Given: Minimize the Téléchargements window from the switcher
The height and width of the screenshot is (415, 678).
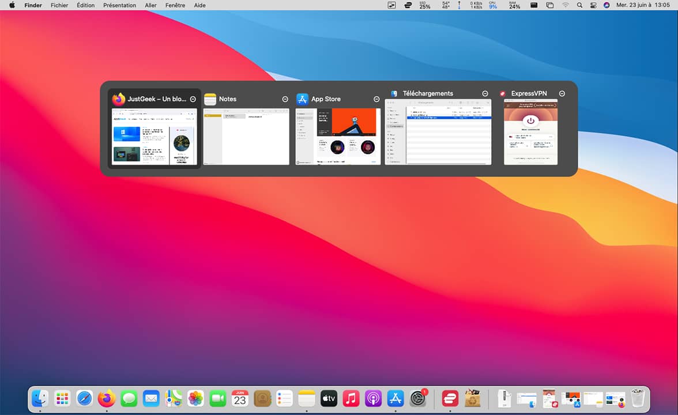Looking at the screenshot, I should pyautogui.click(x=485, y=93).
